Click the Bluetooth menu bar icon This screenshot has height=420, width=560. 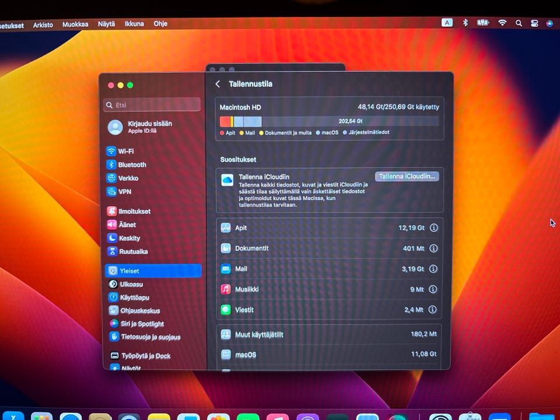click(x=465, y=23)
